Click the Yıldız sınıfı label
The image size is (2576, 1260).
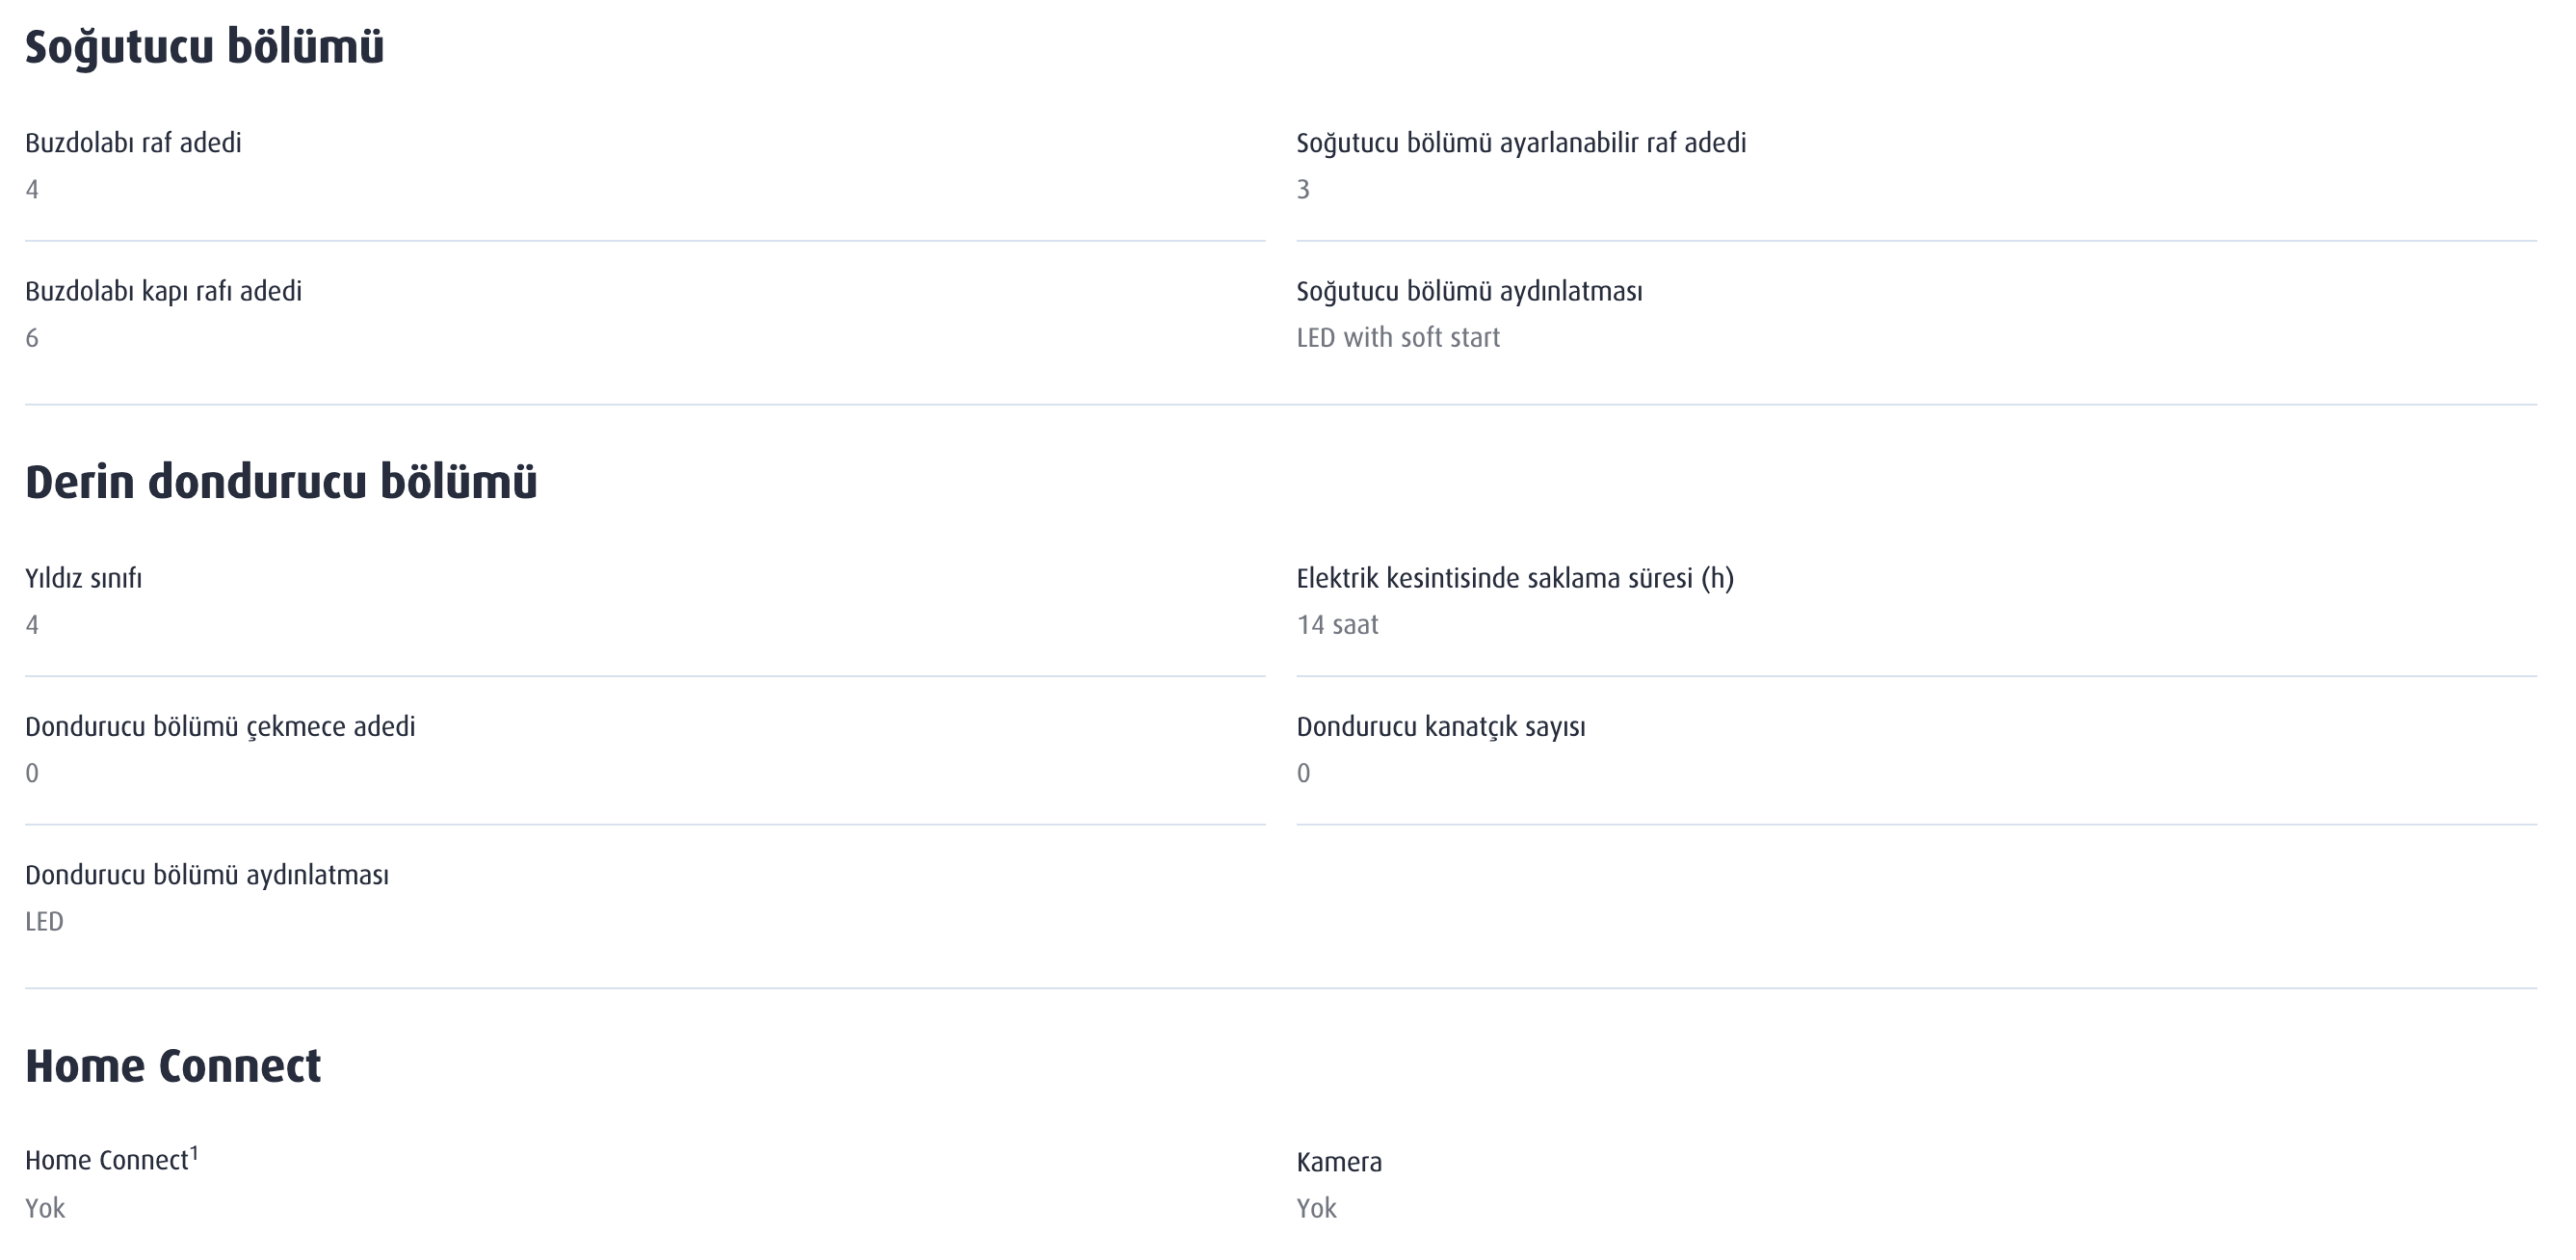click(83, 578)
